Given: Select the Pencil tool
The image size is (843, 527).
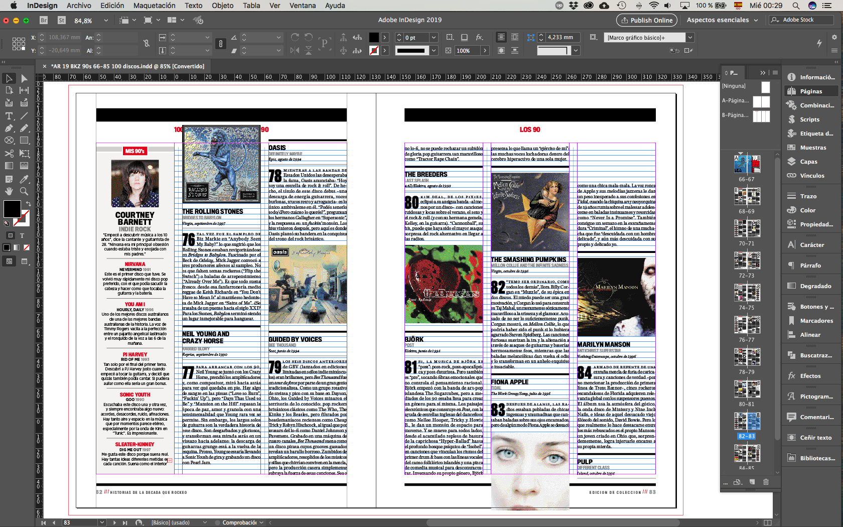Looking at the screenshot, I should (24, 128).
